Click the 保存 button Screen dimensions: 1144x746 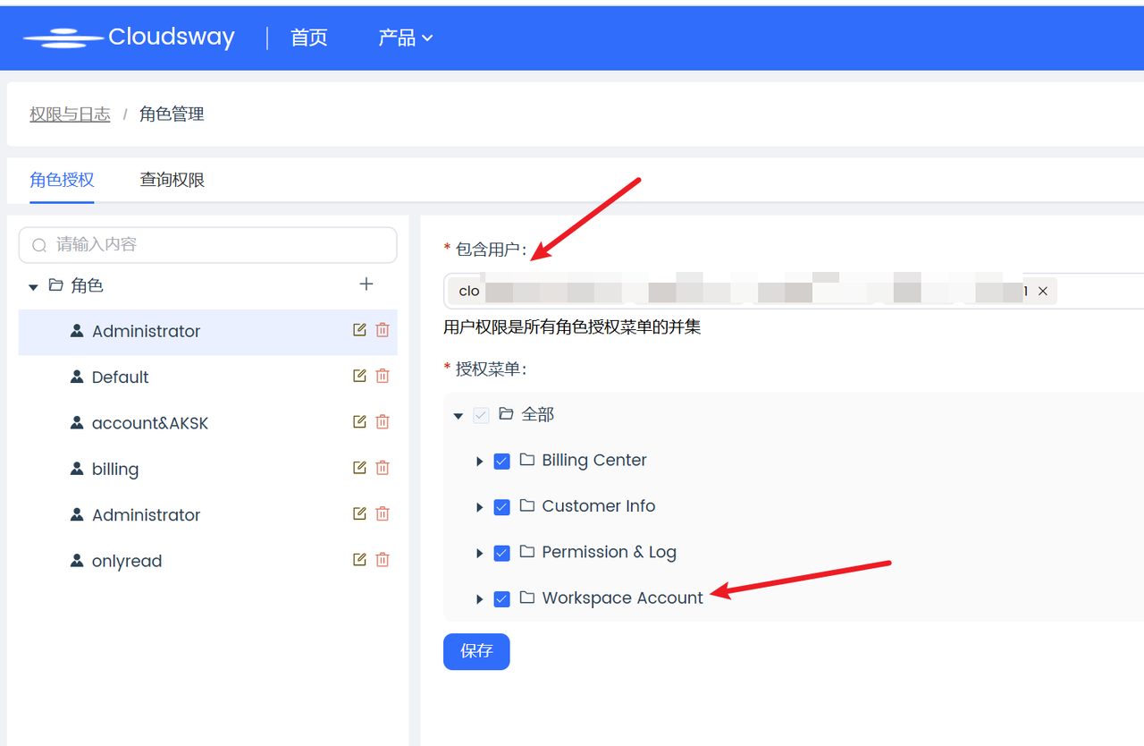pyautogui.click(x=476, y=651)
